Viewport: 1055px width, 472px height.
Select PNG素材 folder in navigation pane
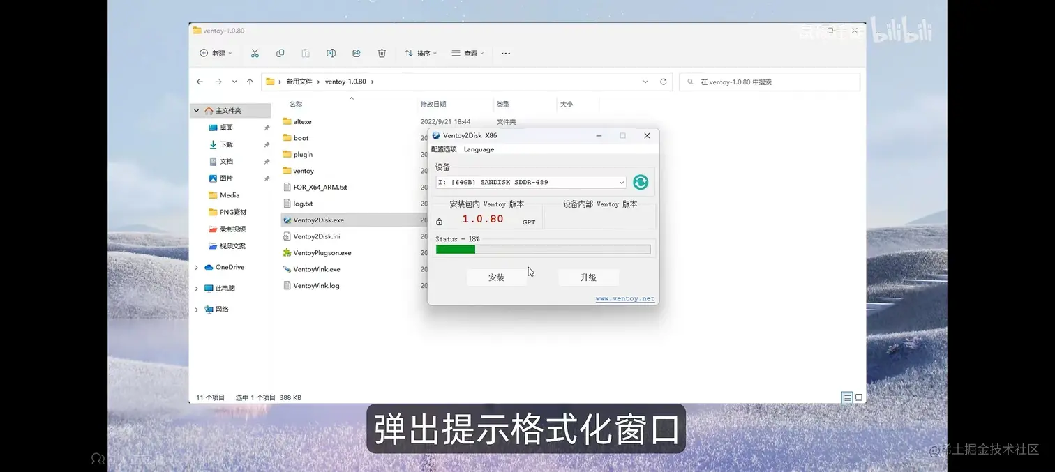pyautogui.click(x=232, y=212)
